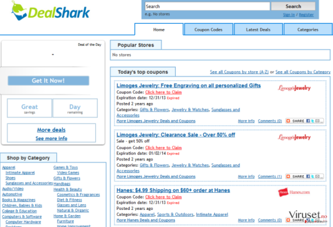Image resolution: width=333 pixels, height=227 pixels.
Task: Open College & Education category
Action: click(x=19, y=211)
